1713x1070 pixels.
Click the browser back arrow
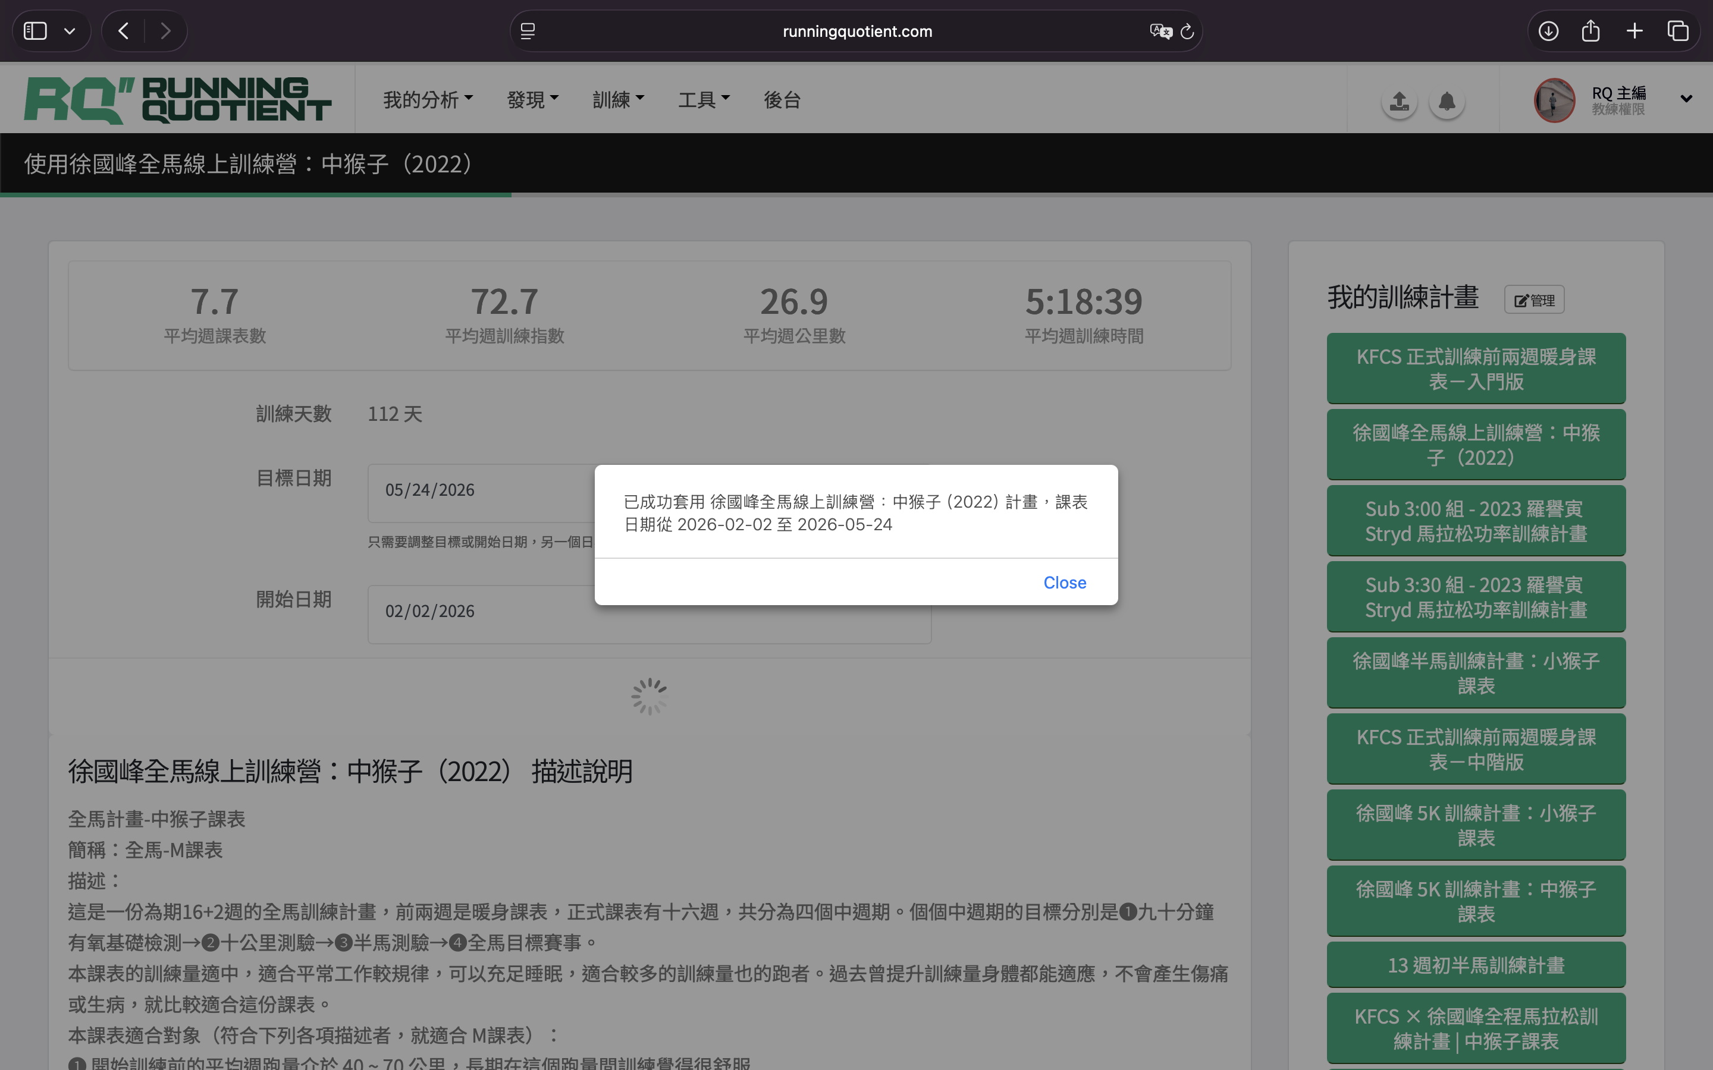123,31
